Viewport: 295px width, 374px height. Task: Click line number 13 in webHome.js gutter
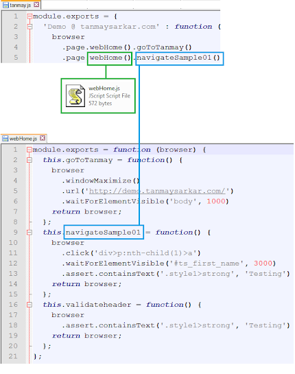(13, 274)
